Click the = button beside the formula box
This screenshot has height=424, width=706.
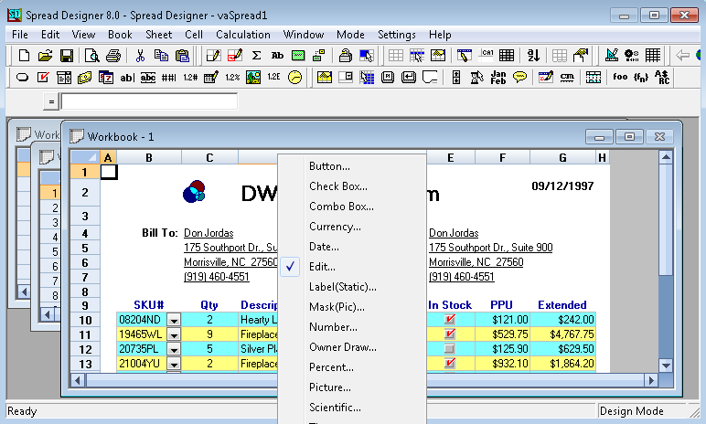(51, 101)
